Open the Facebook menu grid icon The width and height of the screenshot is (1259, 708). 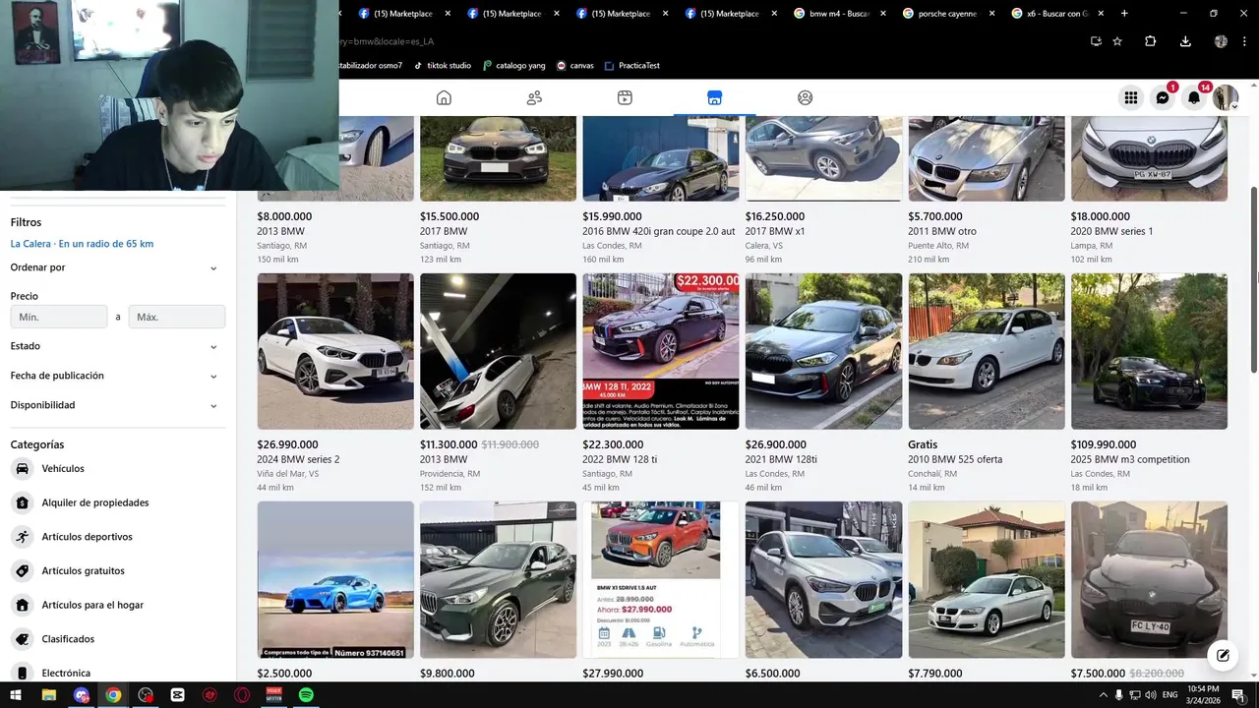click(x=1131, y=97)
